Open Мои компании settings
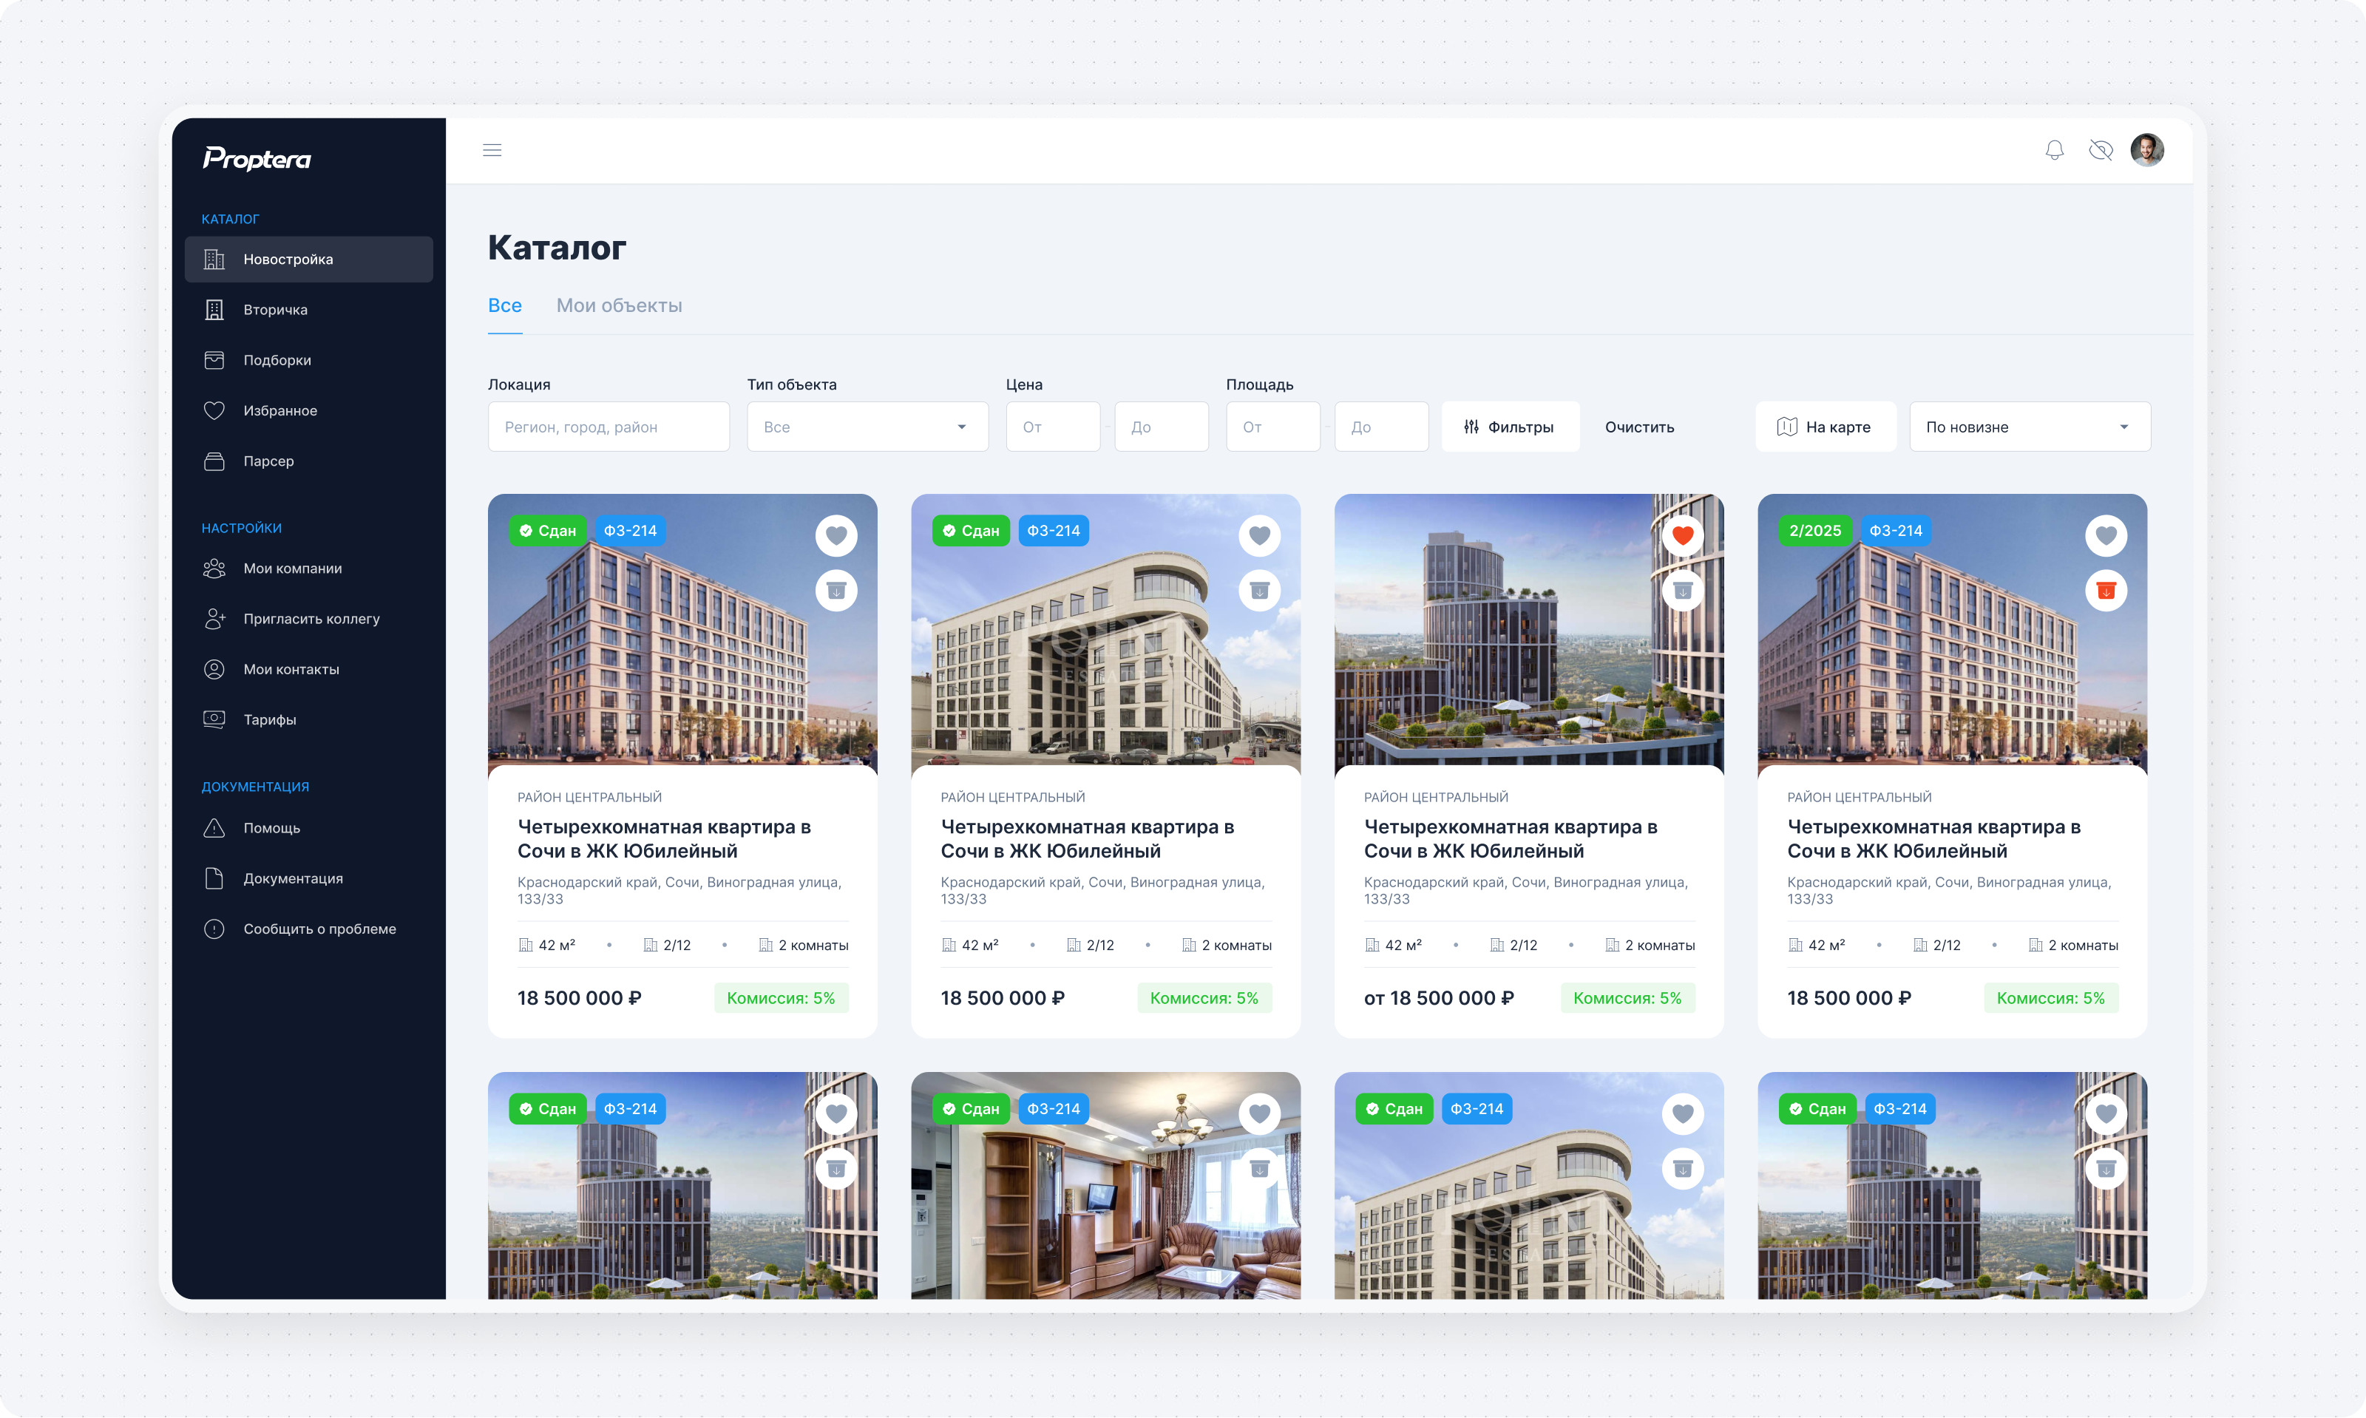Image resolution: width=2366 pixels, height=1418 pixels. tap(291, 569)
